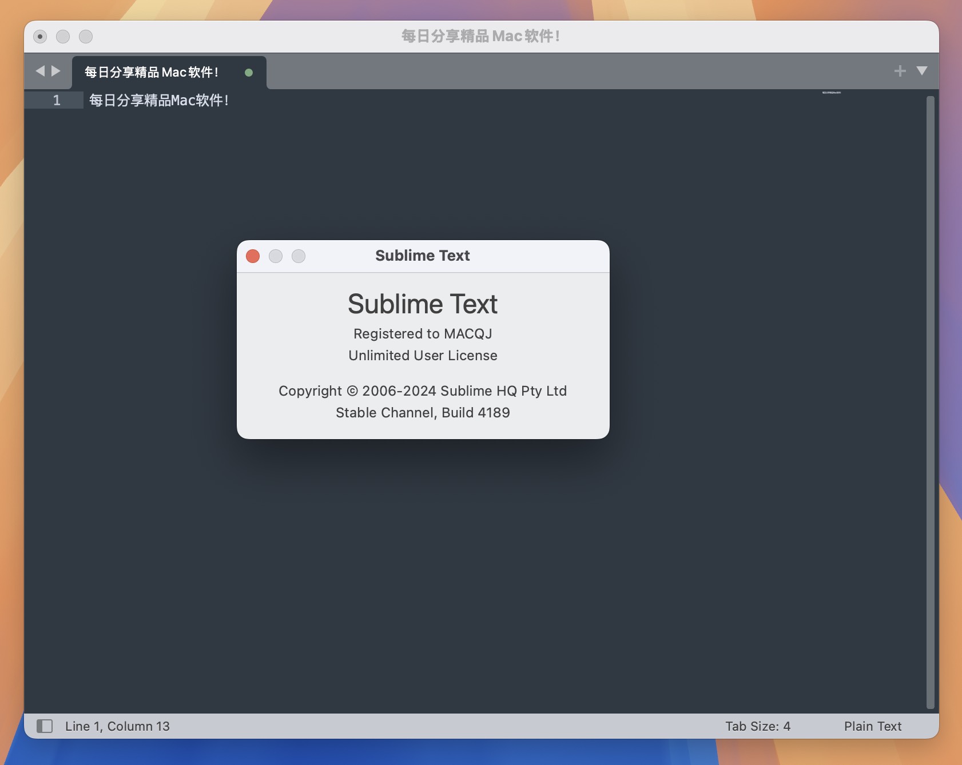The height and width of the screenshot is (765, 962).
Task: Click the minimap preview of the text
Action: click(x=832, y=92)
